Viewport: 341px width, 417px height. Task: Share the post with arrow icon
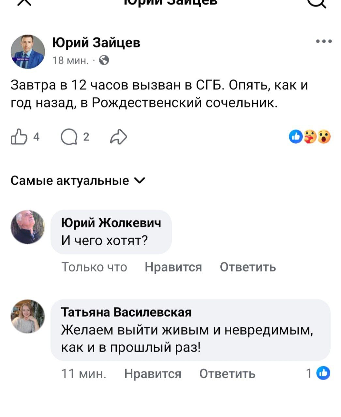118,137
